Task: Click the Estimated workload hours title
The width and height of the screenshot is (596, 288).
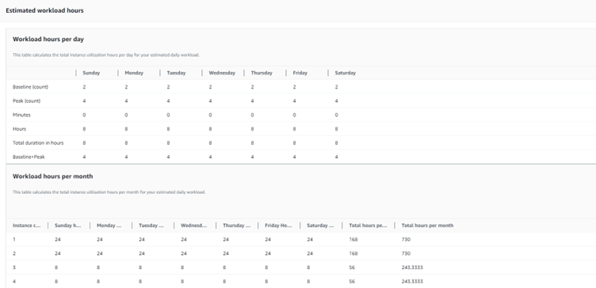Action: coord(44,10)
